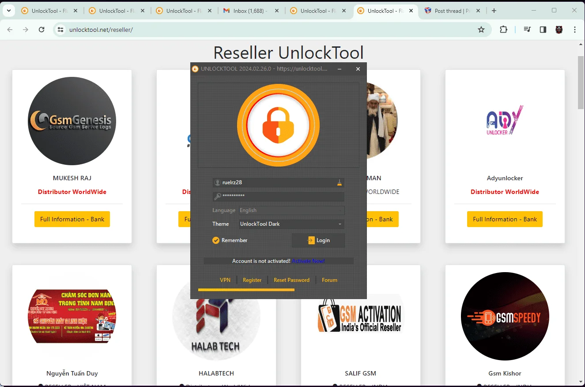Click the GSM Speedy reseller logo
Viewport: 585px width, 387px height.
(505, 316)
